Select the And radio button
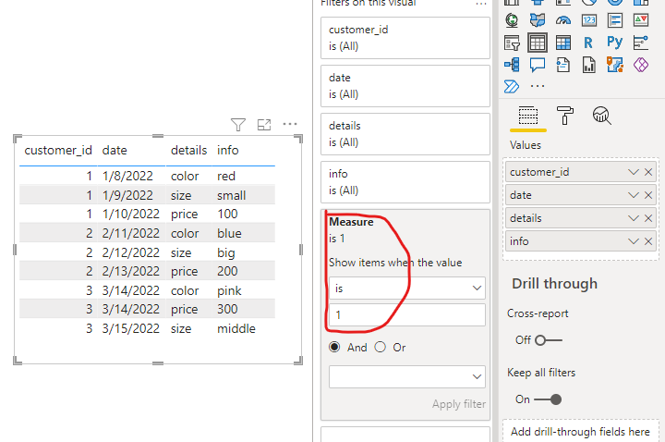This screenshot has height=442, width=665. point(334,347)
